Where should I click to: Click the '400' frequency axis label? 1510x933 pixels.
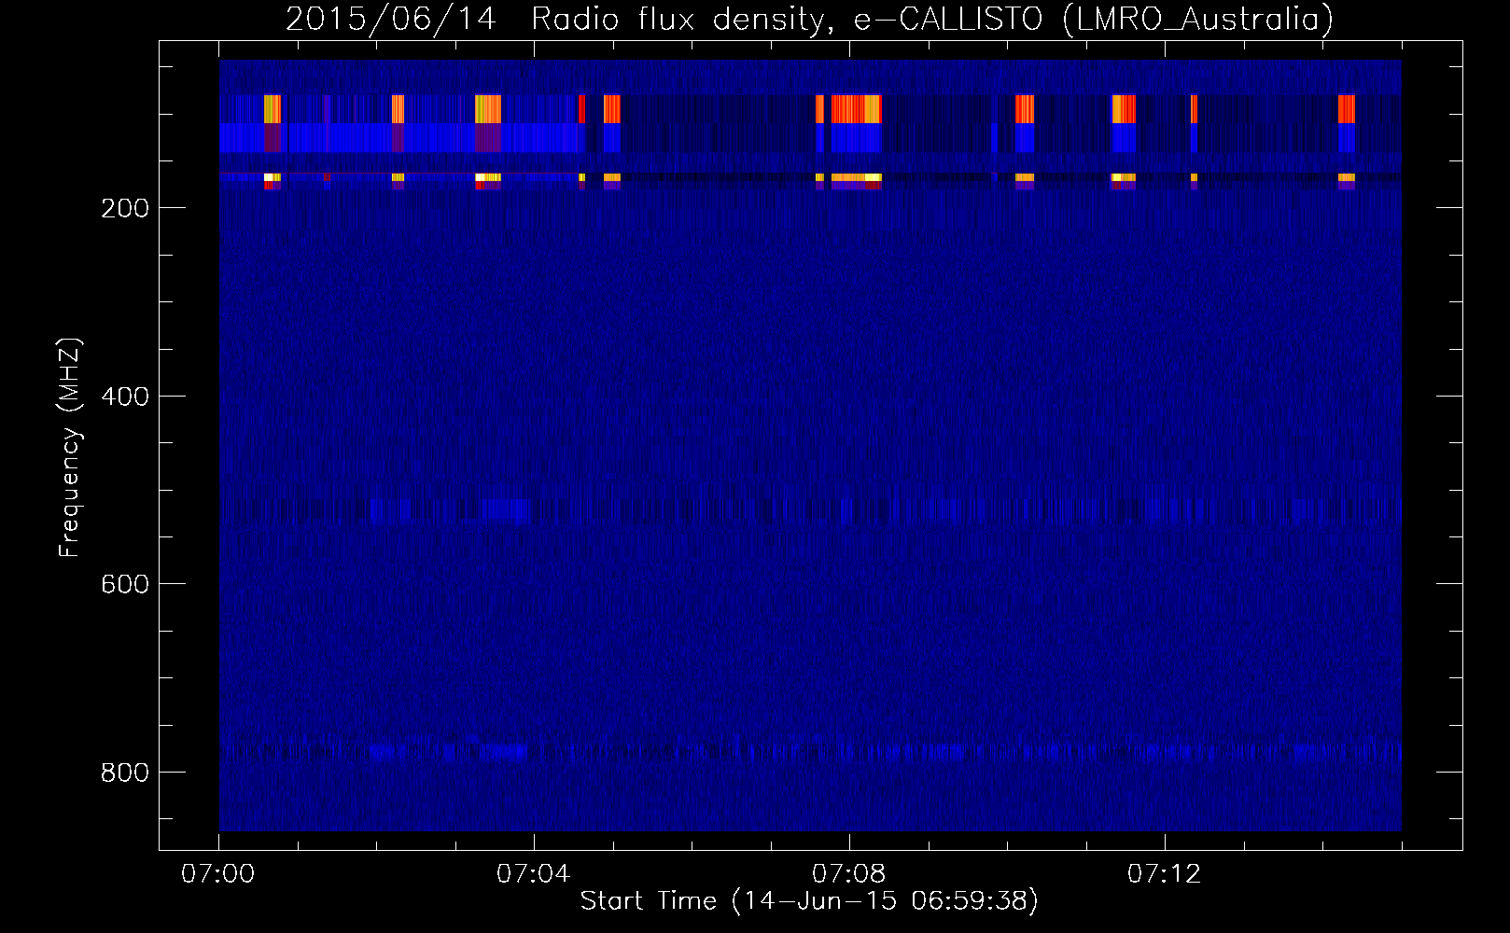(x=125, y=397)
